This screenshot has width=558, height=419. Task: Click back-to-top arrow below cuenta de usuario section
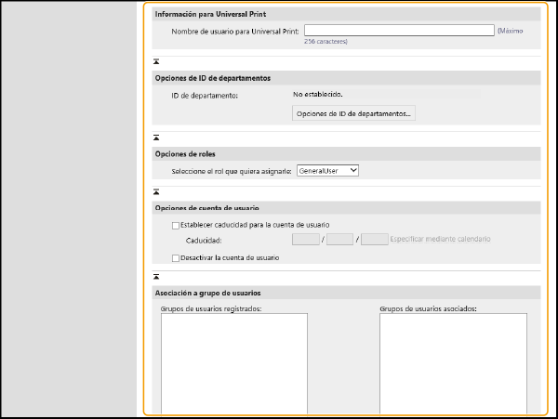pos(157,276)
